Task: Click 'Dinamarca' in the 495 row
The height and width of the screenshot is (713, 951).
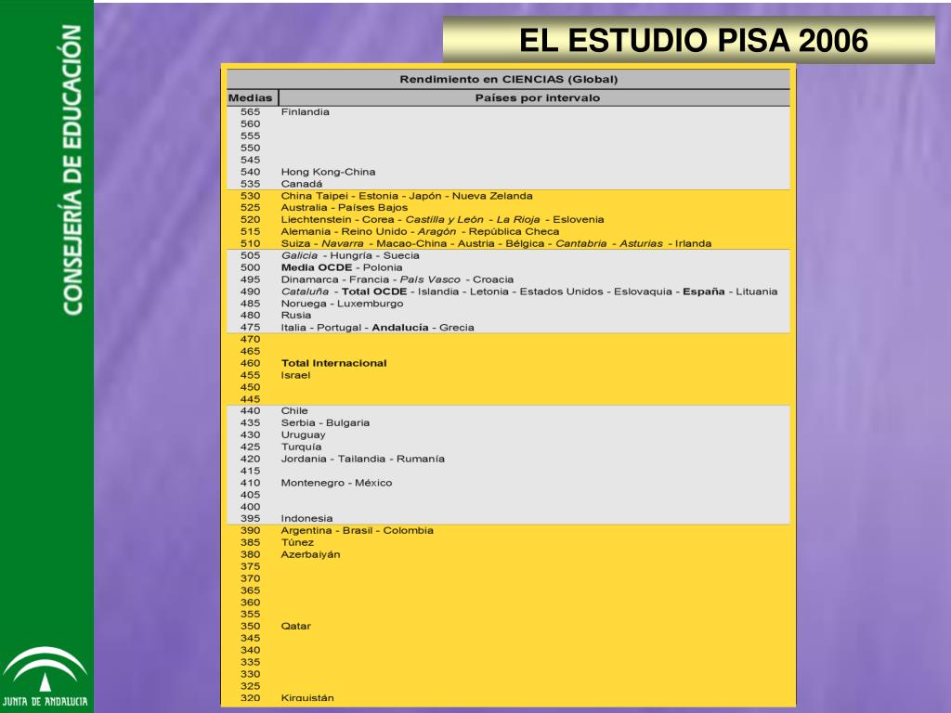Action: (309, 279)
